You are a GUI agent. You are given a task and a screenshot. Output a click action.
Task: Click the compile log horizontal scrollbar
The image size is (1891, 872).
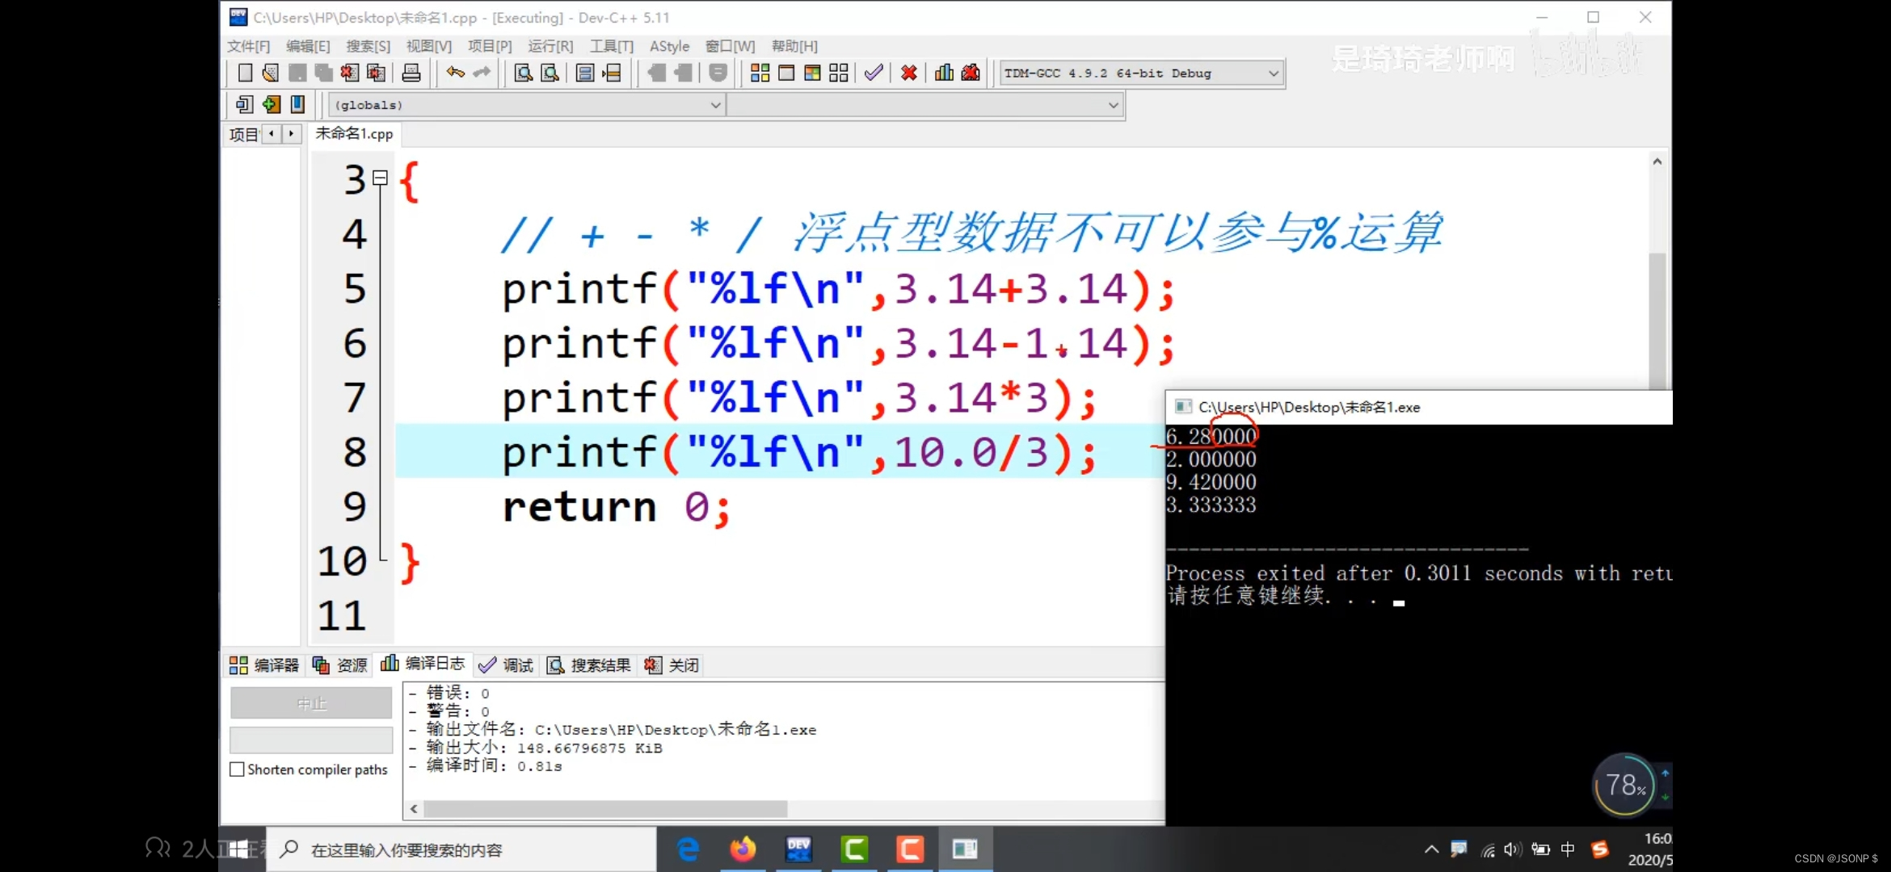pyautogui.click(x=604, y=808)
